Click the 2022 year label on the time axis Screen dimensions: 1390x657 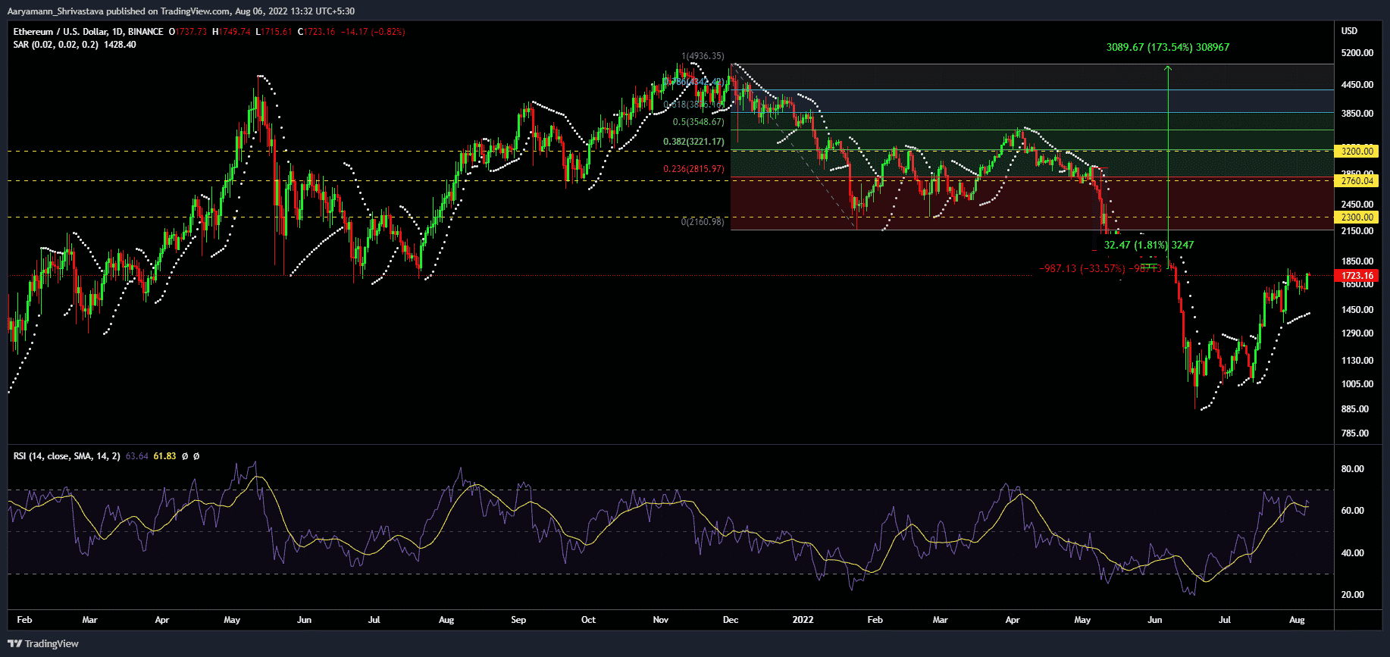coord(803,620)
